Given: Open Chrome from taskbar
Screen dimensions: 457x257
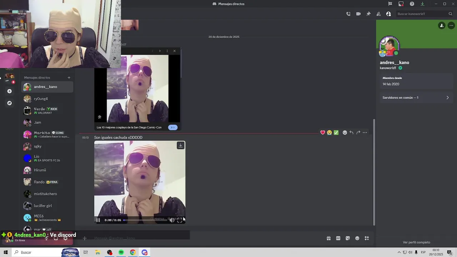Looking at the screenshot, I should tap(132, 252).
